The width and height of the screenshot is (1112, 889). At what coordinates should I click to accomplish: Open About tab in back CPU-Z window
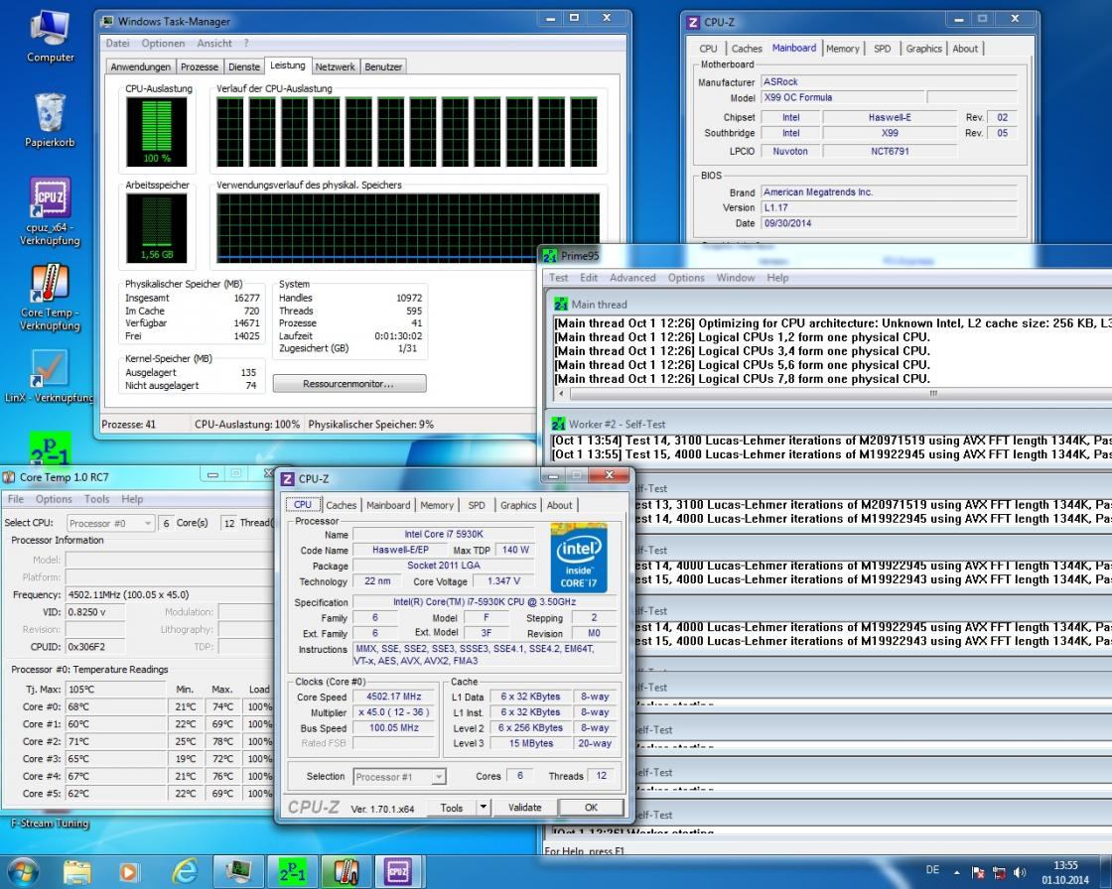[965, 49]
